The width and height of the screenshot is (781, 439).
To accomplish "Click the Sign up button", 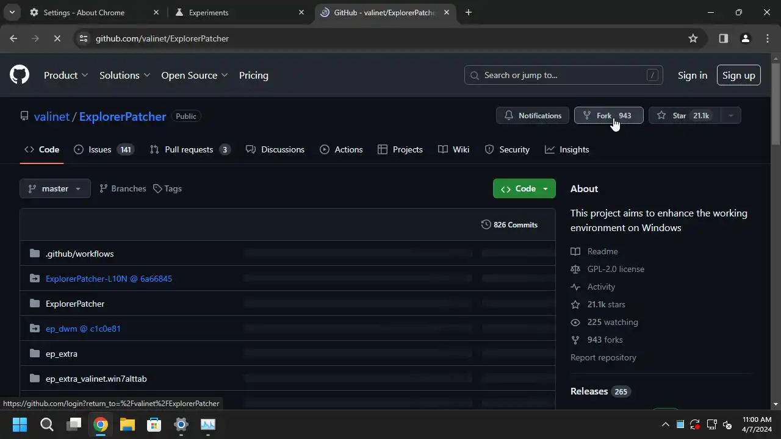I will tap(738, 75).
